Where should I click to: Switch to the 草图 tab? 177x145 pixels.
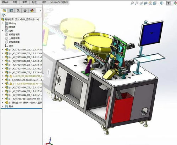(24, 2)
